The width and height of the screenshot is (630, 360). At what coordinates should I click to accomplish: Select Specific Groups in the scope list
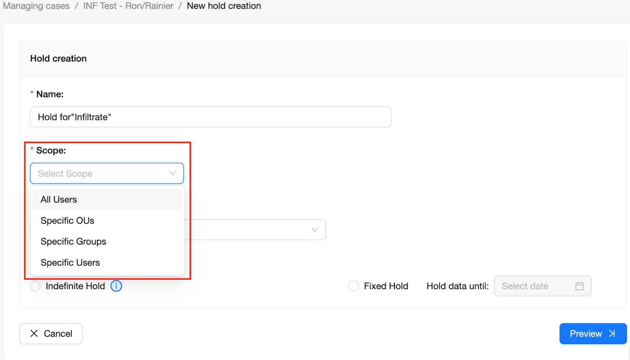(x=73, y=241)
